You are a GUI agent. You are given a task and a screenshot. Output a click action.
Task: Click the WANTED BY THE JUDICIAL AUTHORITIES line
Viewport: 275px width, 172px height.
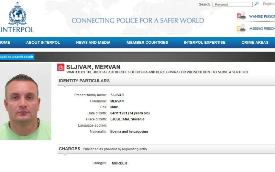[x=157, y=72]
